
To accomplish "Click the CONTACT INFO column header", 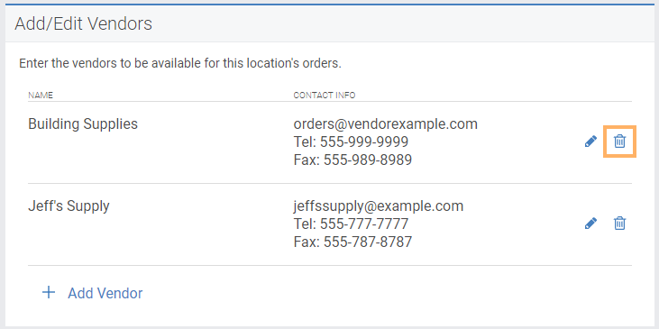I will (324, 96).
